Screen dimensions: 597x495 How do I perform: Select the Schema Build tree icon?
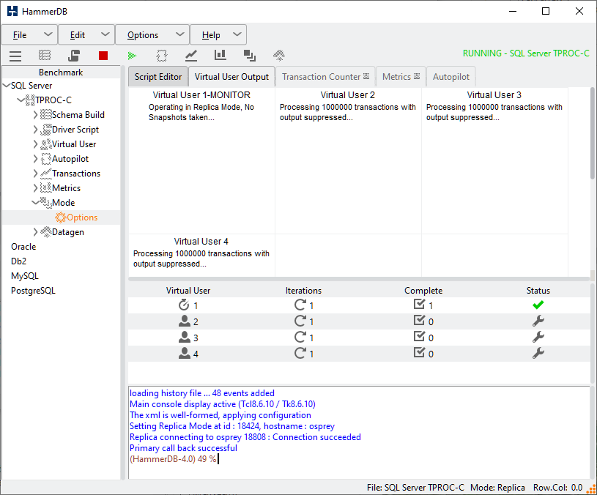(45, 114)
